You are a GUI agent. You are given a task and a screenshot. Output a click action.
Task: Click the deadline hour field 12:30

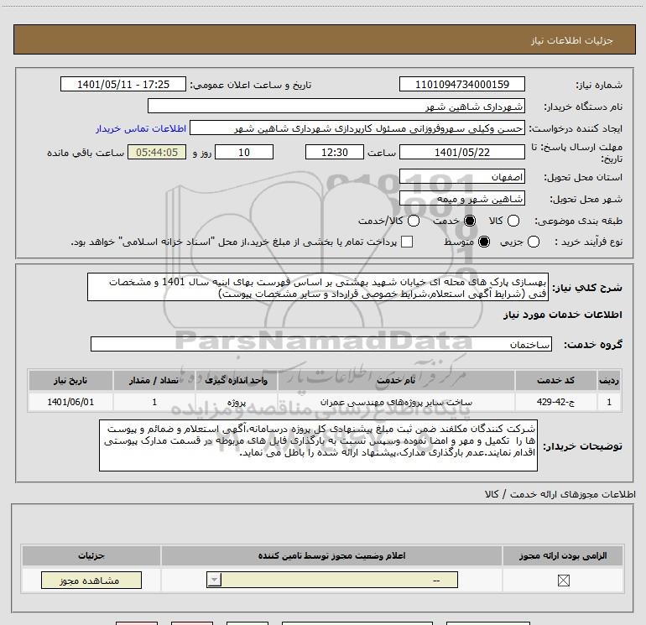click(x=335, y=152)
